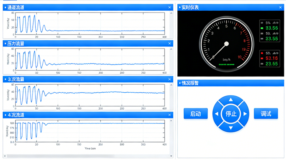Click the scroll-down arrow of charts panel
Screen dimensions: 286x160
point(171,156)
